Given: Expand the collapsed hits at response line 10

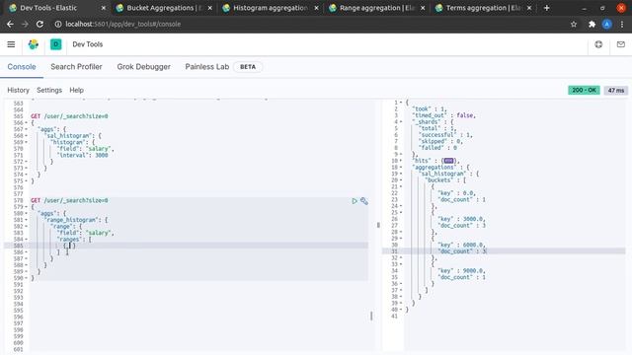Looking at the screenshot, I should [x=449, y=161].
